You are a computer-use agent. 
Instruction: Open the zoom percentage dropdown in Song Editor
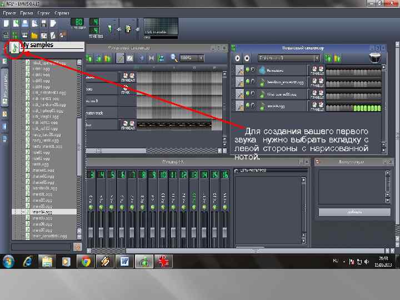coord(201,58)
